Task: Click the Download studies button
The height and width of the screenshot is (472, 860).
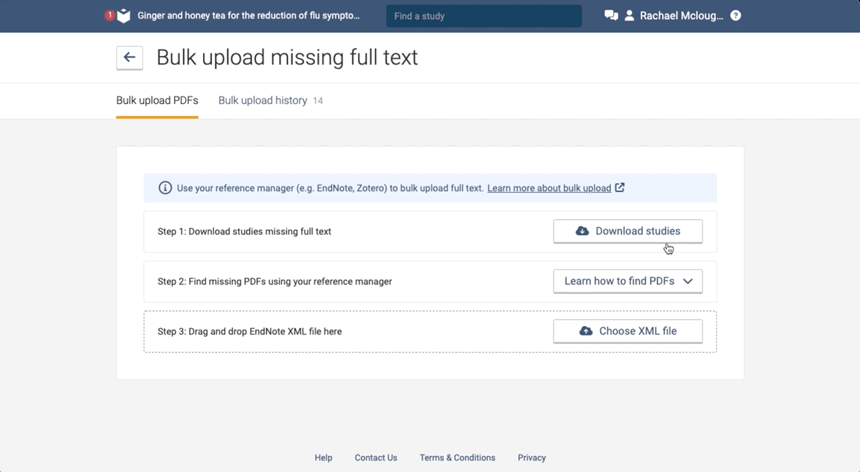Action: click(x=628, y=231)
